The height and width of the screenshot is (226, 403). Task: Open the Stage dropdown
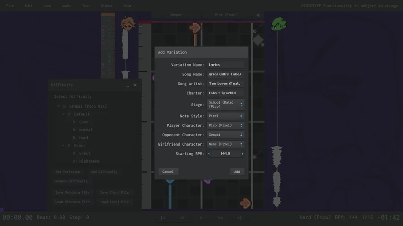[x=225, y=105]
